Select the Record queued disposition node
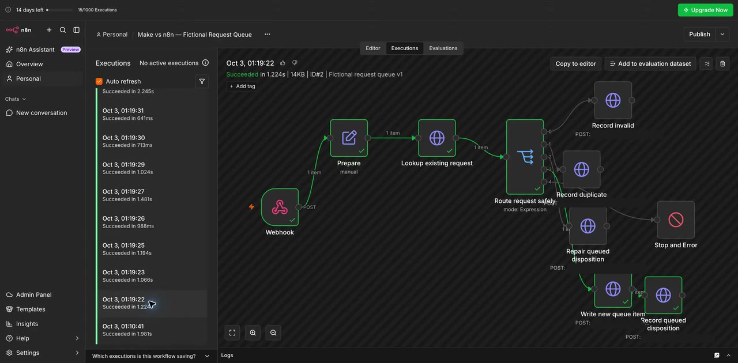 [x=663, y=295]
